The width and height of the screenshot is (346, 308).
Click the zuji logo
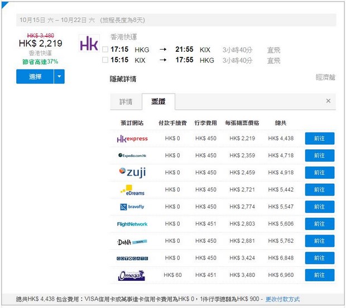click(x=132, y=172)
